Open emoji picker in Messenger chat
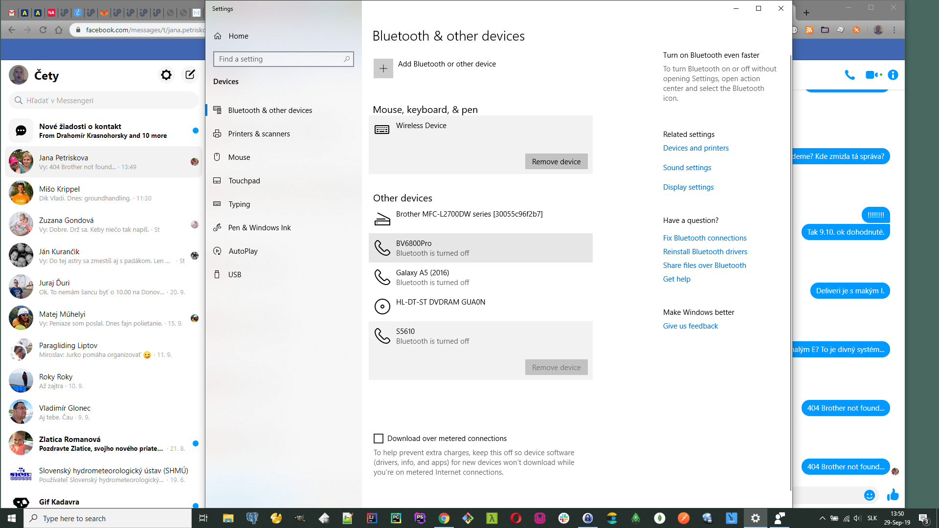The height and width of the screenshot is (528, 939). tap(870, 495)
